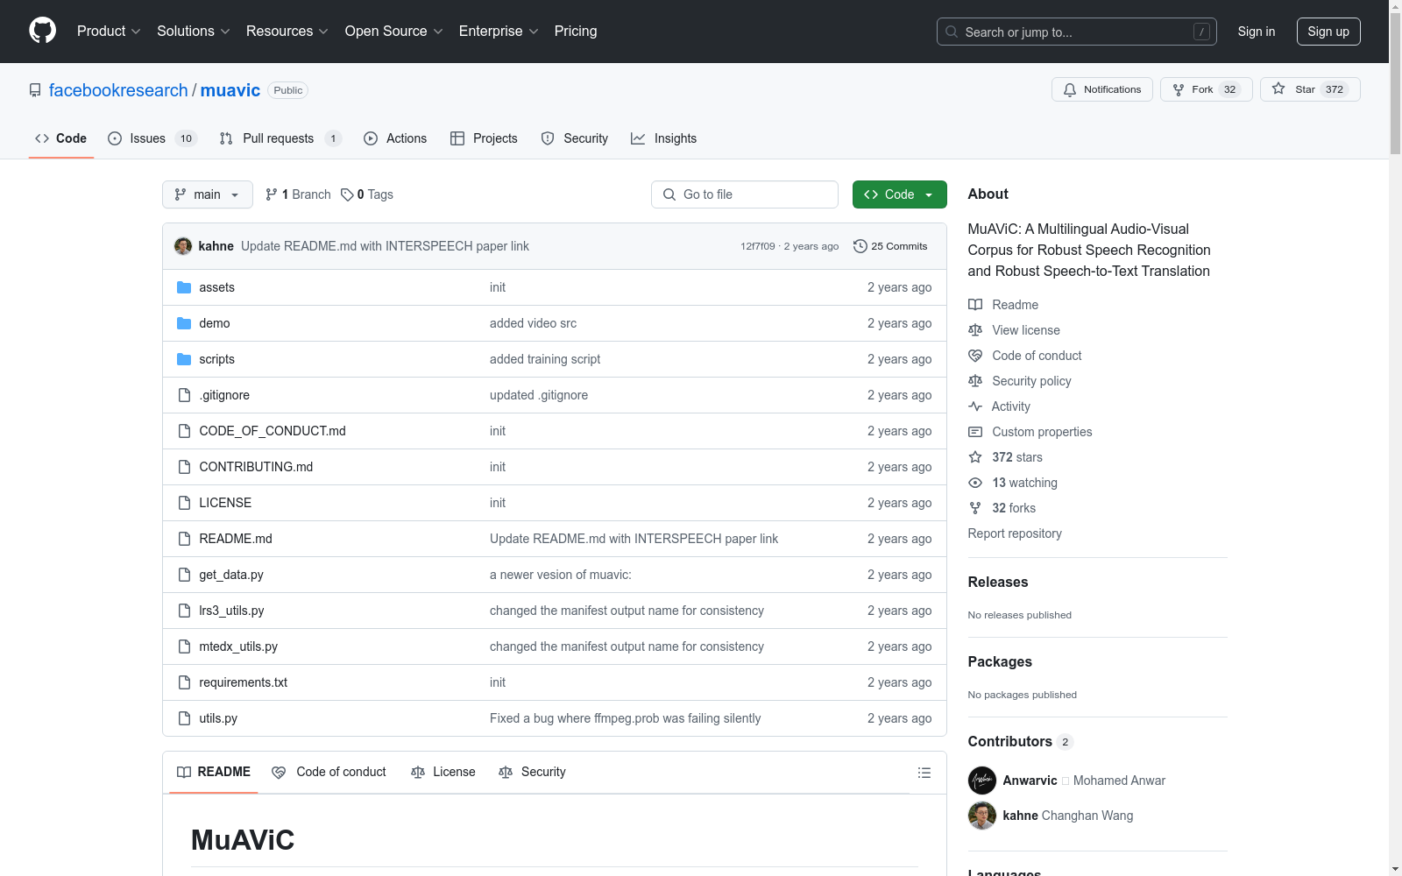Screen dimensions: 1402x876
Task: Switch to the Actions tab
Action: (x=395, y=138)
